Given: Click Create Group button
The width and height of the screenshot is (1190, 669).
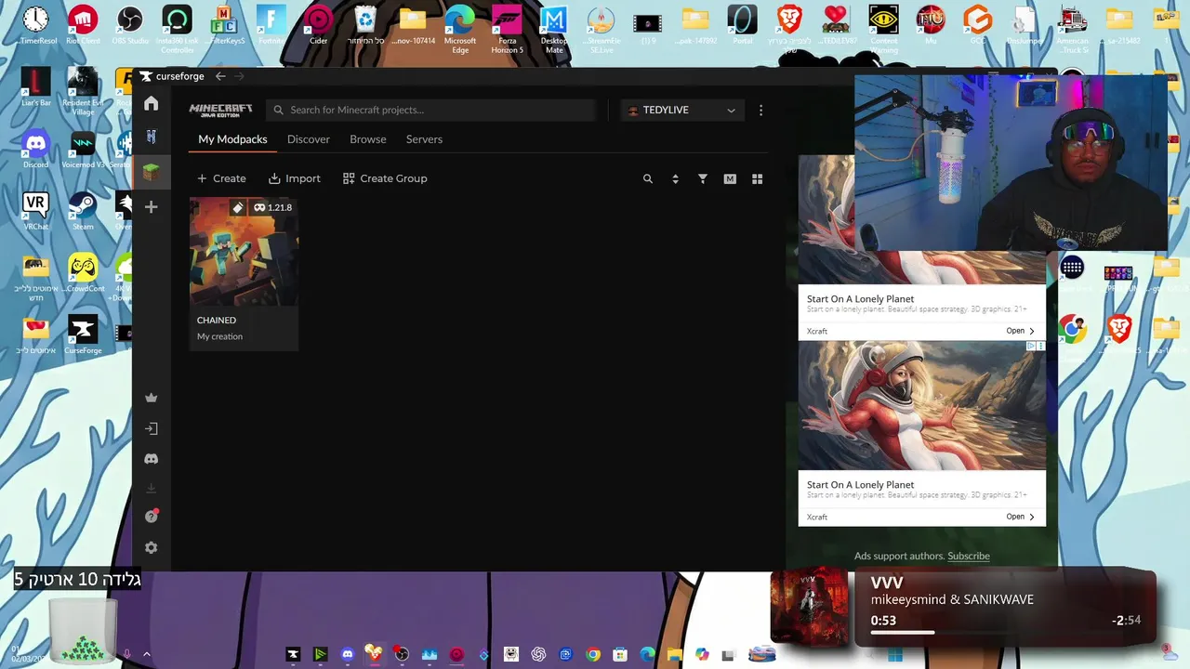Looking at the screenshot, I should 385,178.
